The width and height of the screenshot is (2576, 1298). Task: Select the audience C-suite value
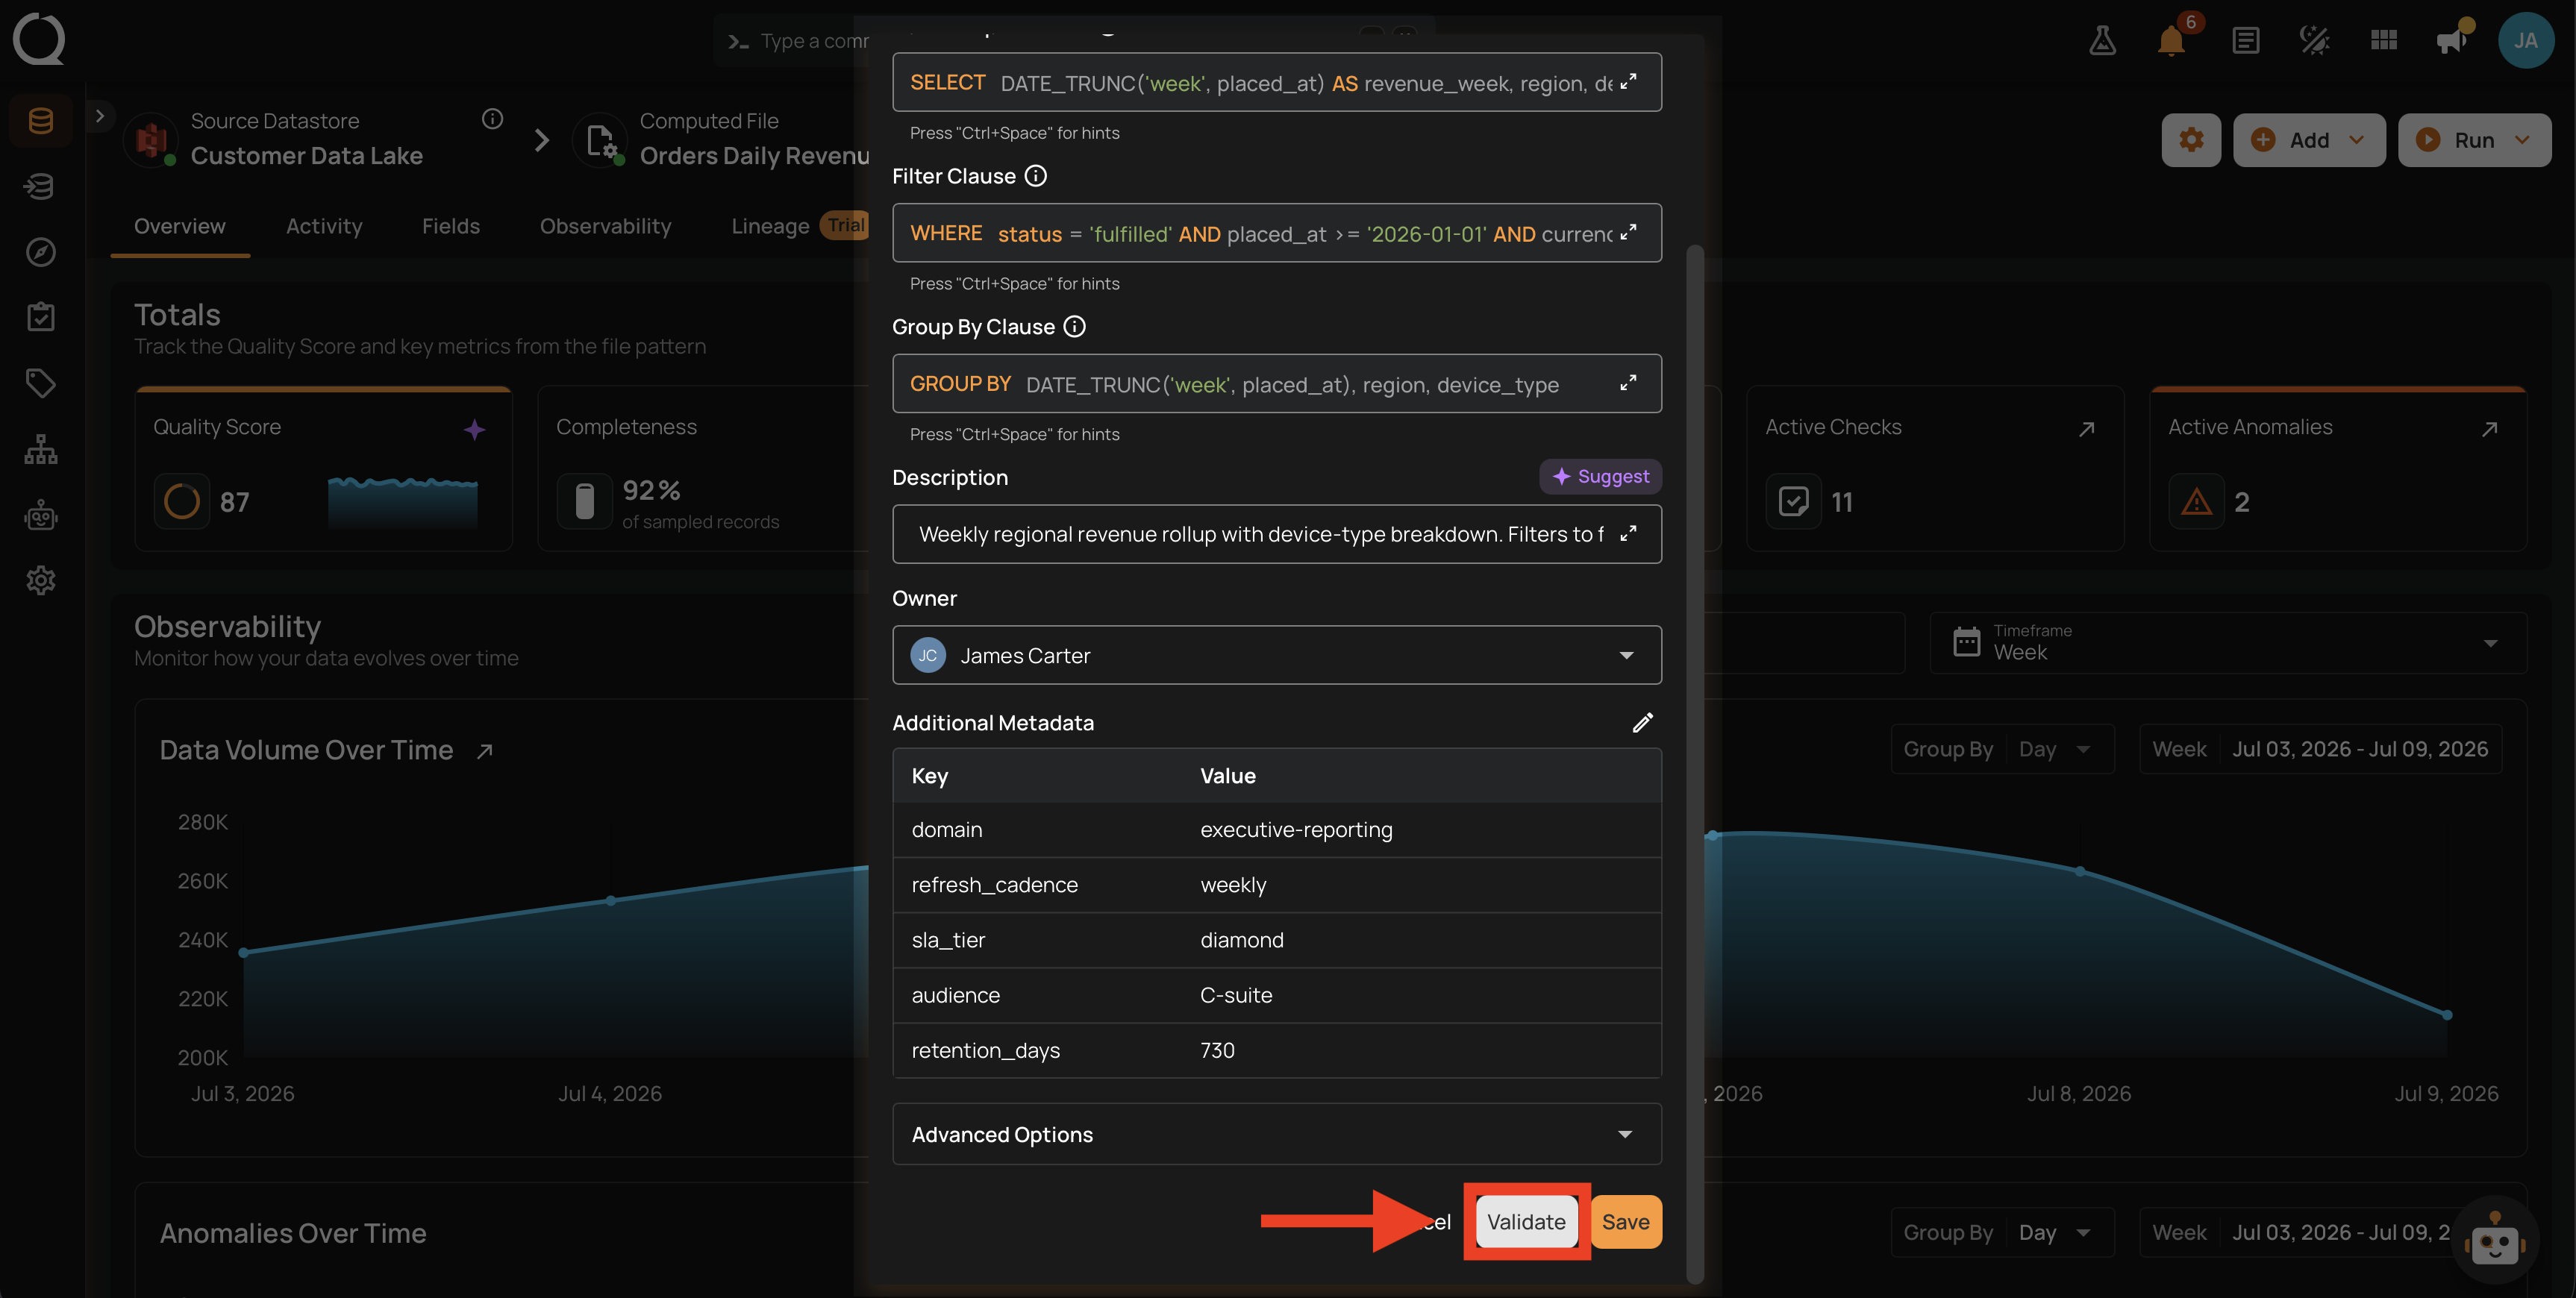coord(1236,995)
